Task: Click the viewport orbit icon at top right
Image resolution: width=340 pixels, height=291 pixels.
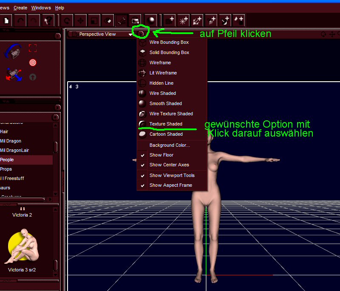Action: (x=323, y=34)
